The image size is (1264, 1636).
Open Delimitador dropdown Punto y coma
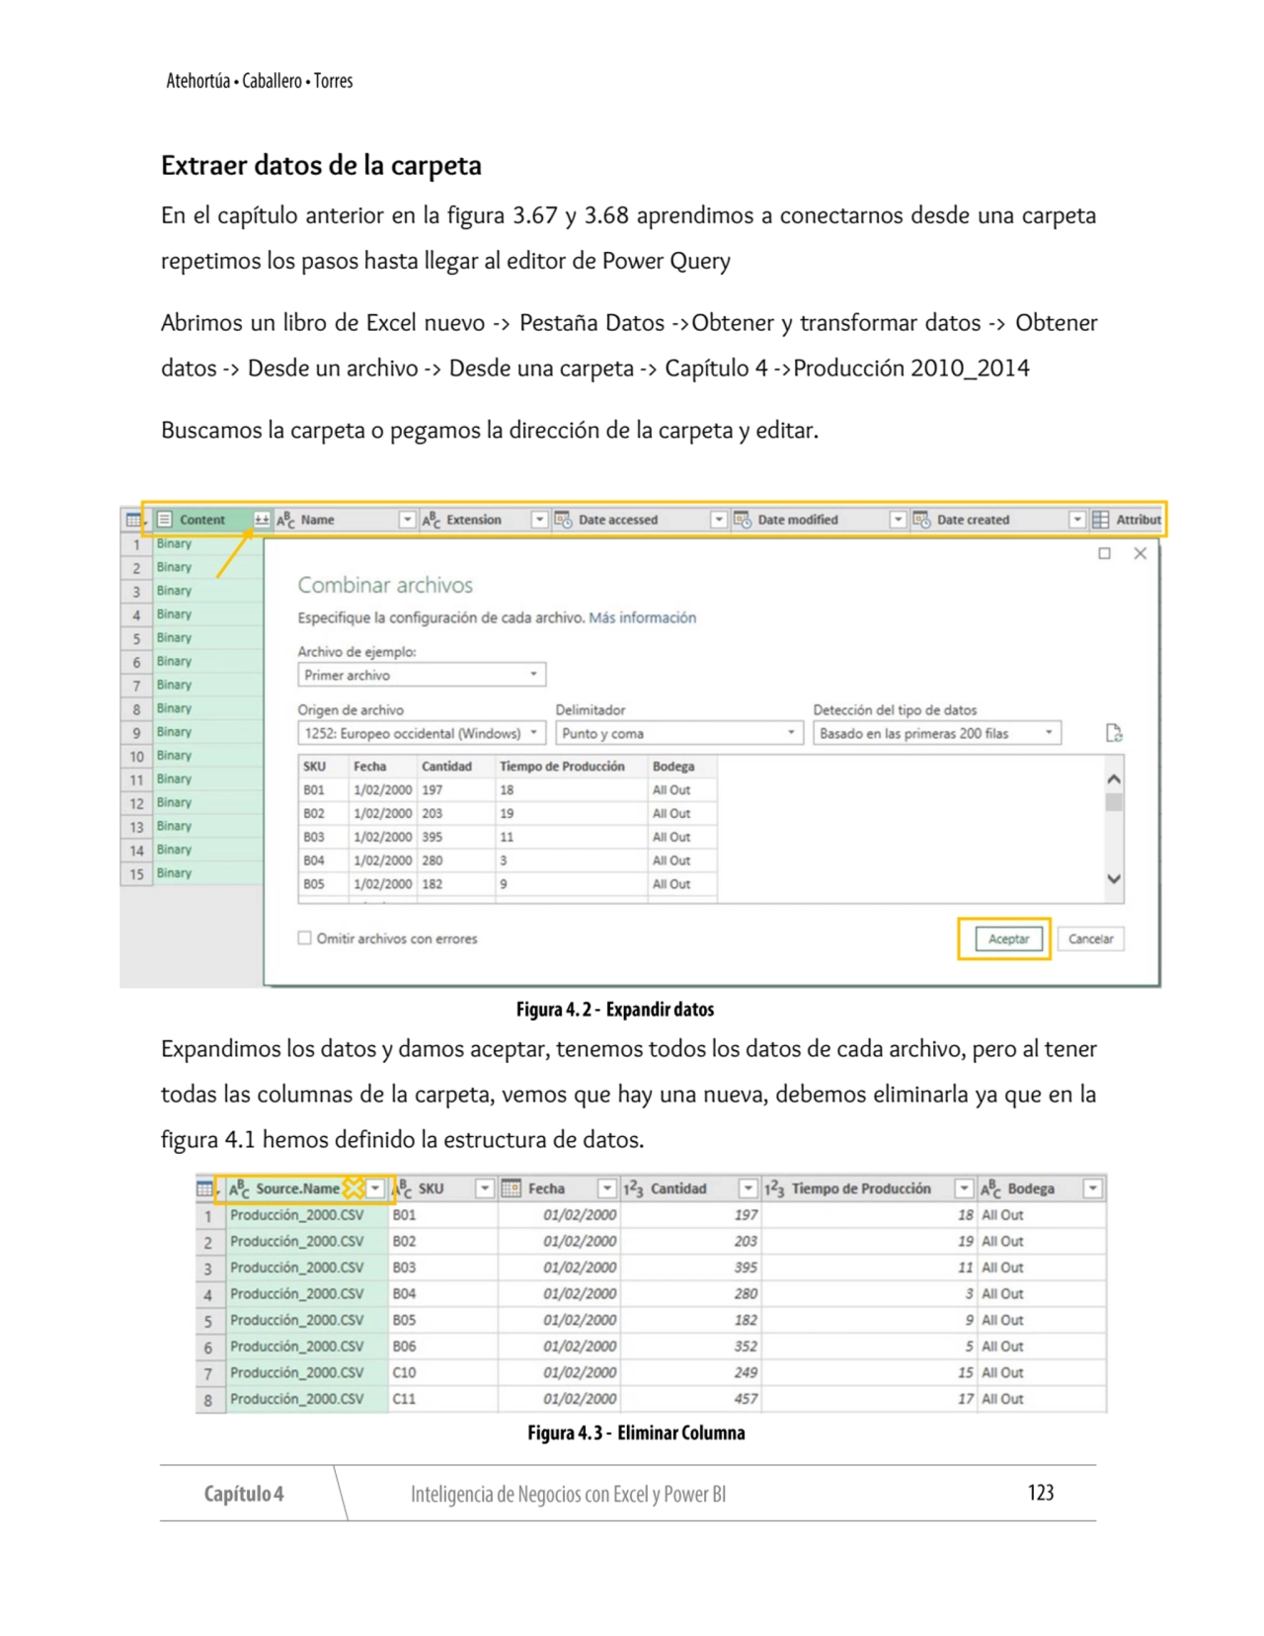pyautogui.click(x=678, y=733)
